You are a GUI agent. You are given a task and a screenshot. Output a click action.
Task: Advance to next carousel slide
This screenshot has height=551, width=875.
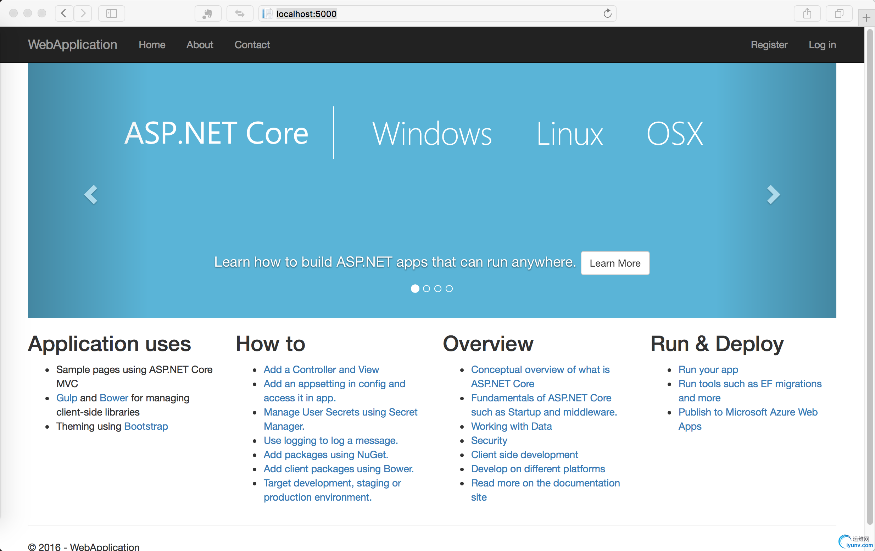tap(773, 194)
